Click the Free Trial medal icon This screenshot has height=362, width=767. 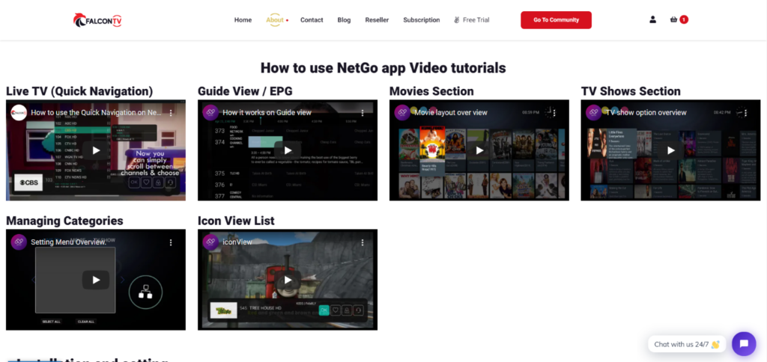tap(456, 20)
